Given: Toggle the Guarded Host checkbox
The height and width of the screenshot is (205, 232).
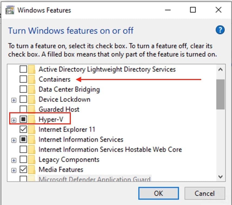Looking at the screenshot, I should tap(24, 109).
